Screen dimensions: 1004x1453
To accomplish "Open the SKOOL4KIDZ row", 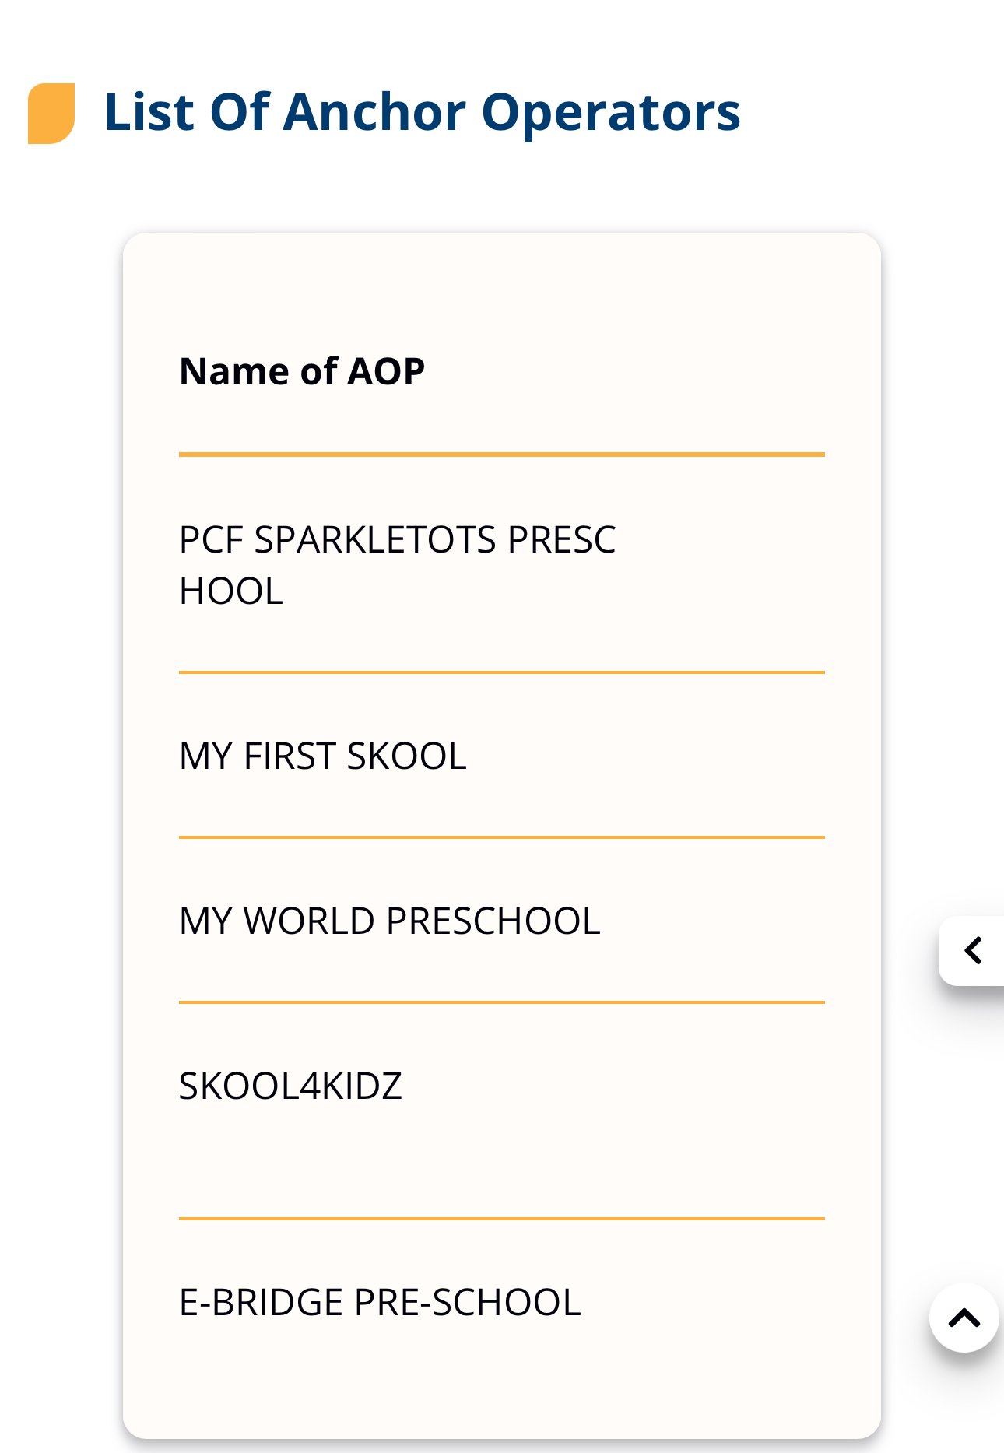I will click(x=501, y=1111).
